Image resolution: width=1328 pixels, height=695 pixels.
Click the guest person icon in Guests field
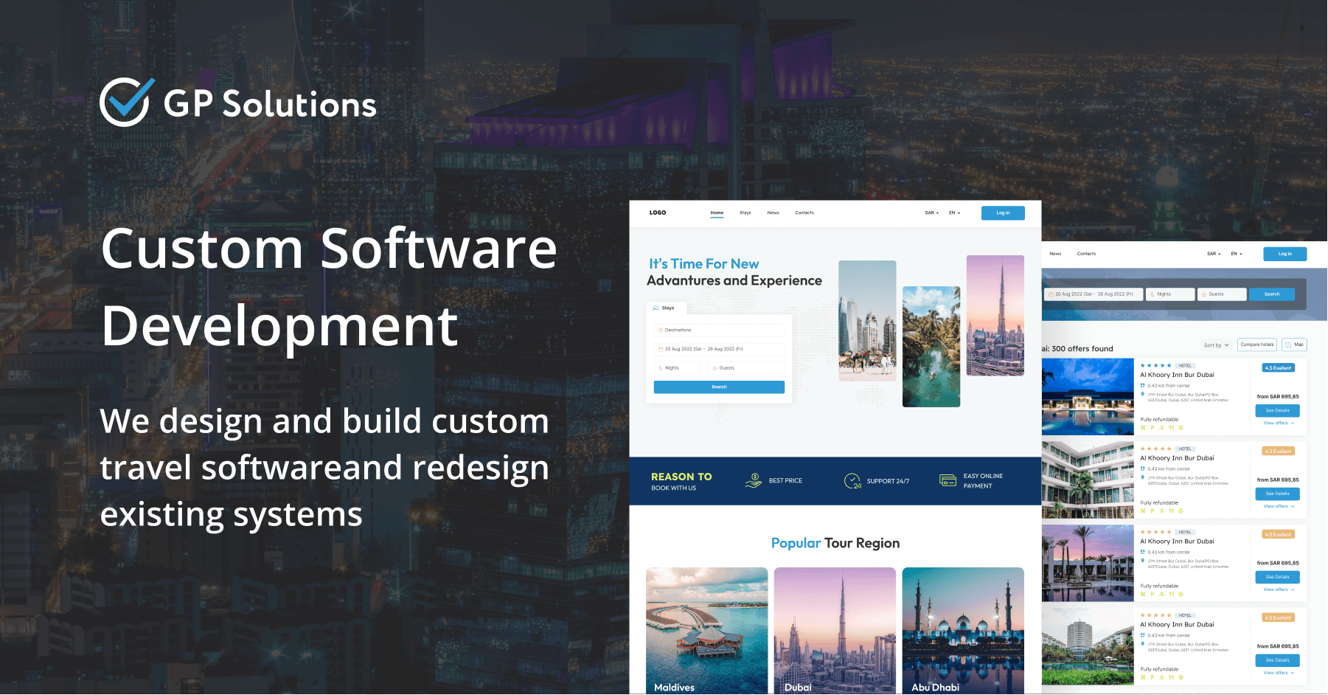tap(715, 368)
